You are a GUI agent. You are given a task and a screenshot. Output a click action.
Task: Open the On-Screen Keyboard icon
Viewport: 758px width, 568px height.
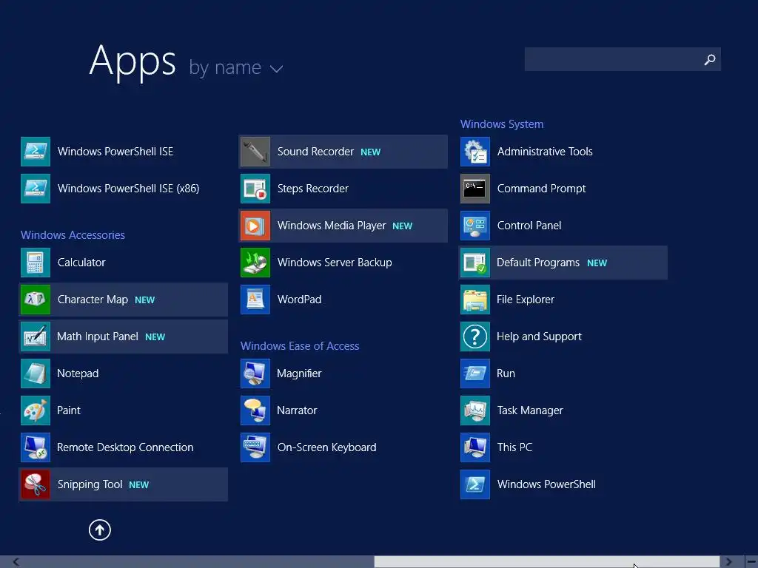tap(255, 447)
